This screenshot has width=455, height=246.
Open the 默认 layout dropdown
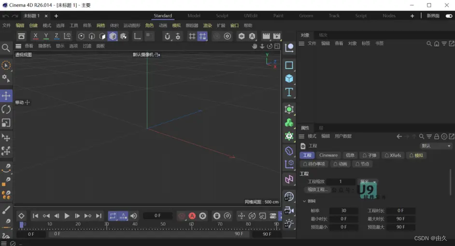[436, 146]
